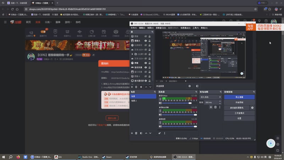The image size is (284, 160).
Task: Add a new source with the plus icon
Action: coord(132,87)
